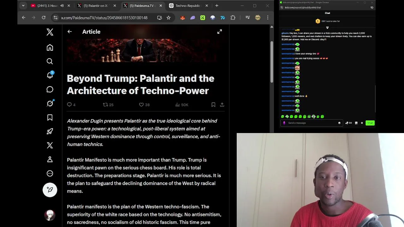This screenshot has width=404, height=227.
Task: Open X home via the X logo
Action: click(x=50, y=32)
